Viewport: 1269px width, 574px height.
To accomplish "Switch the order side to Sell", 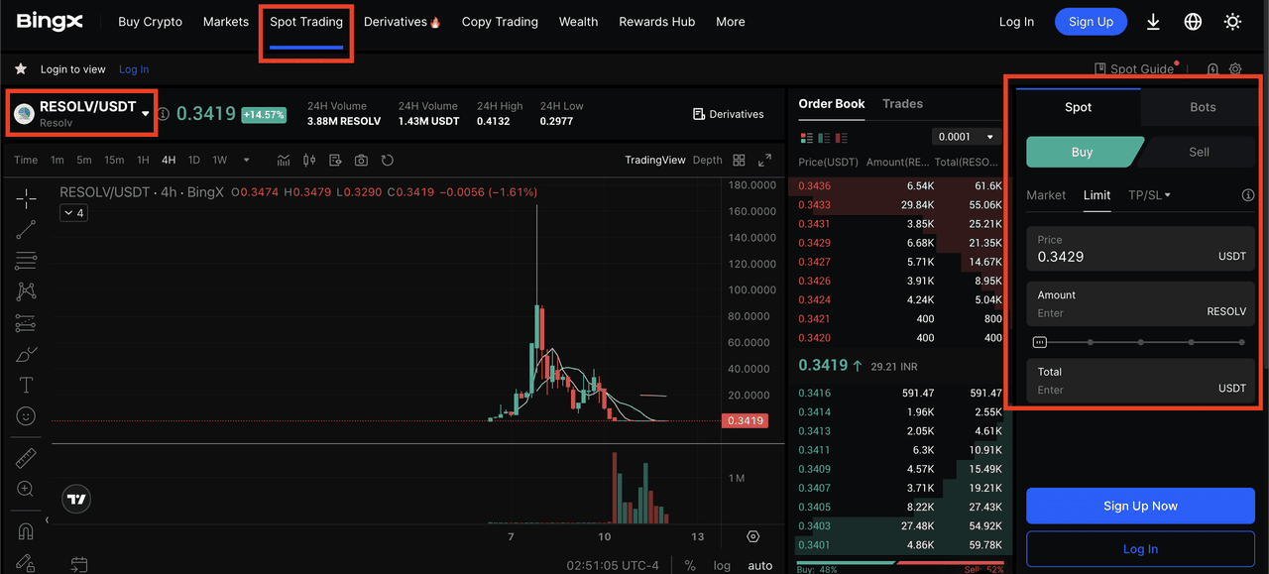I will click(1199, 152).
